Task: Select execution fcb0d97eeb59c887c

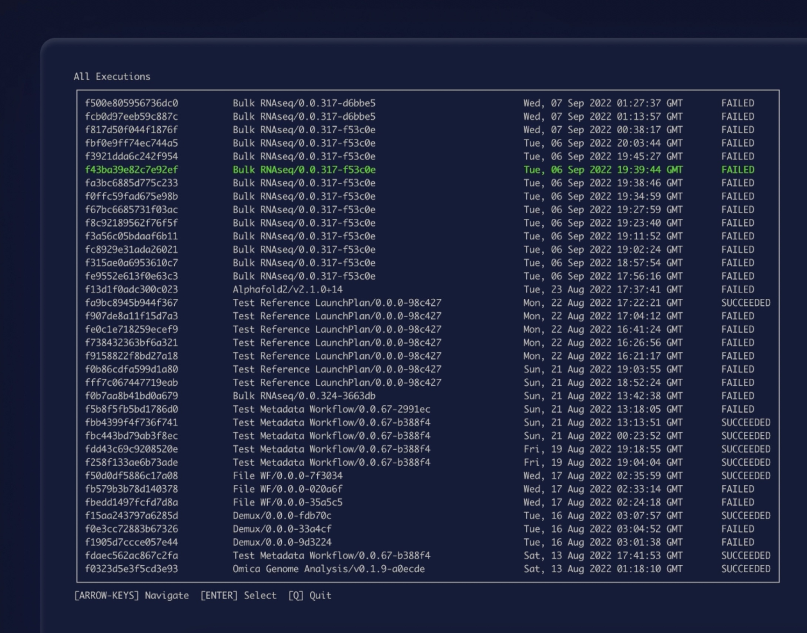Action: click(x=131, y=116)
